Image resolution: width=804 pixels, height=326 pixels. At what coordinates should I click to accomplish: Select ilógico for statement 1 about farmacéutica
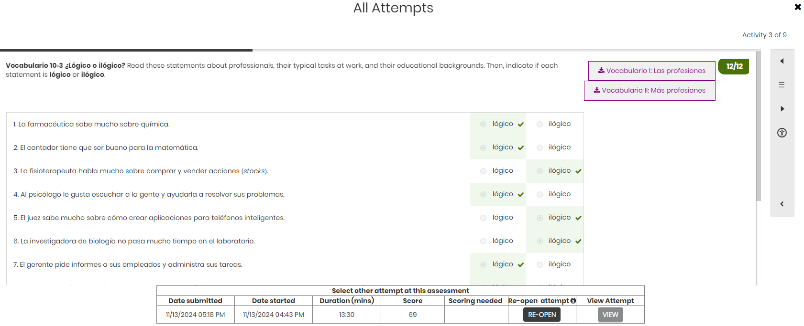click(x=540, y=125)
